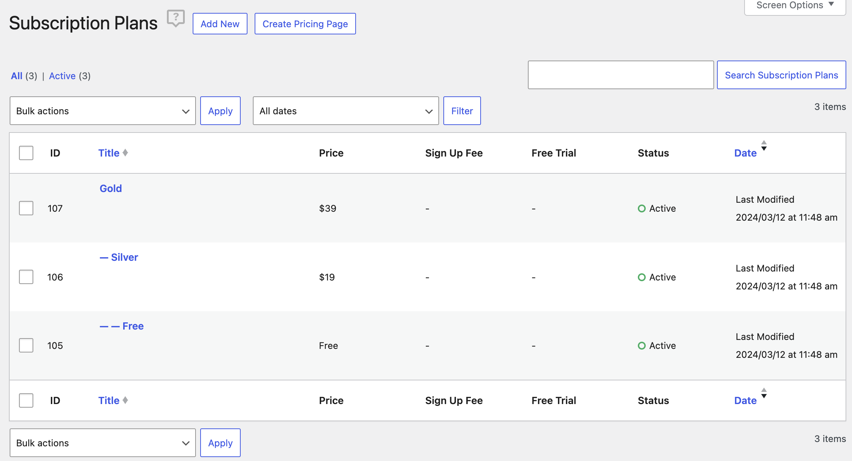Click the Sign Up Fee header label
The width and height of the screenshot is (852, 461).
coord(454,153)
